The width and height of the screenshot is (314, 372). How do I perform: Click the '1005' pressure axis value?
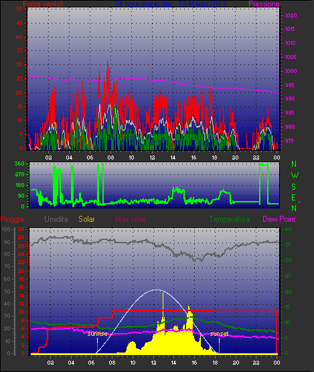coord(291,57)
